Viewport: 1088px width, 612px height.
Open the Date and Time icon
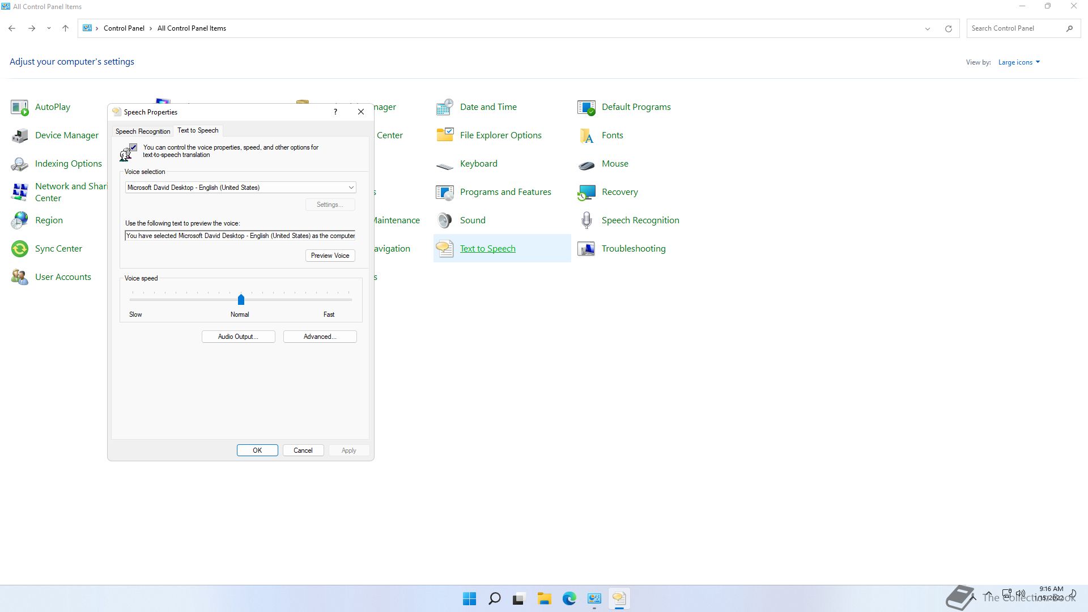tap(445, 107)
